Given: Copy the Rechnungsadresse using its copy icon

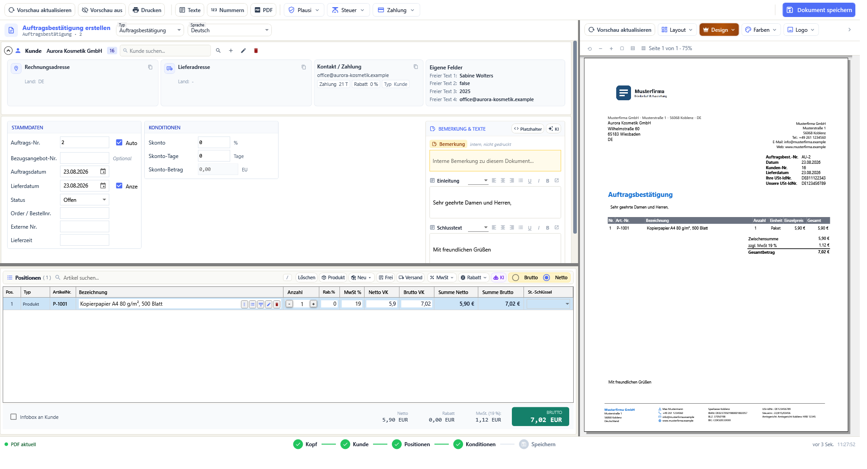Looking at the screenshot, I should (x=150, y=67).
